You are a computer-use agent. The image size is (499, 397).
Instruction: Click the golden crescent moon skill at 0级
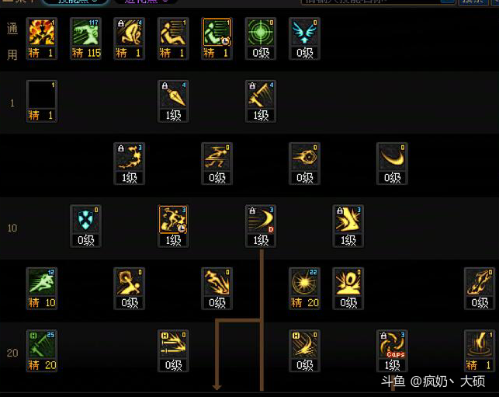[x=392, y=163]
